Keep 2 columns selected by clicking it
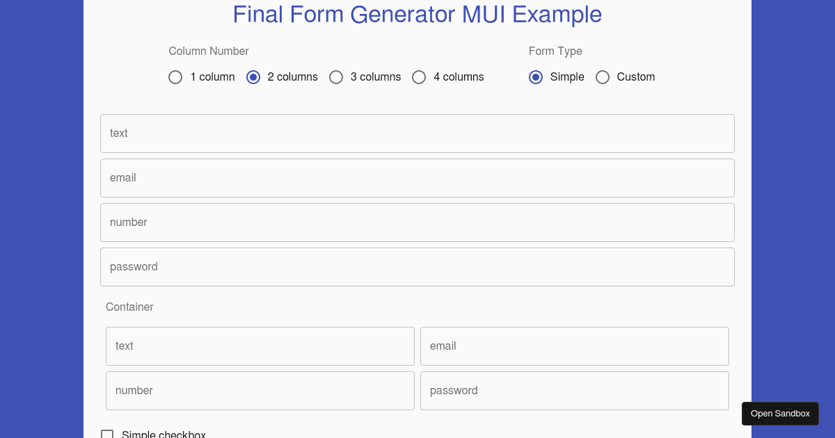 [253, 77]
